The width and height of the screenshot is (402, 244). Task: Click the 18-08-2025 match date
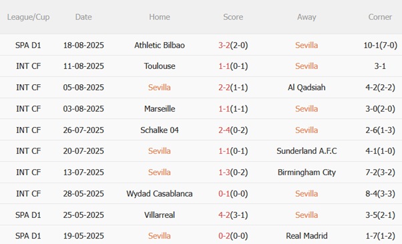83,45
